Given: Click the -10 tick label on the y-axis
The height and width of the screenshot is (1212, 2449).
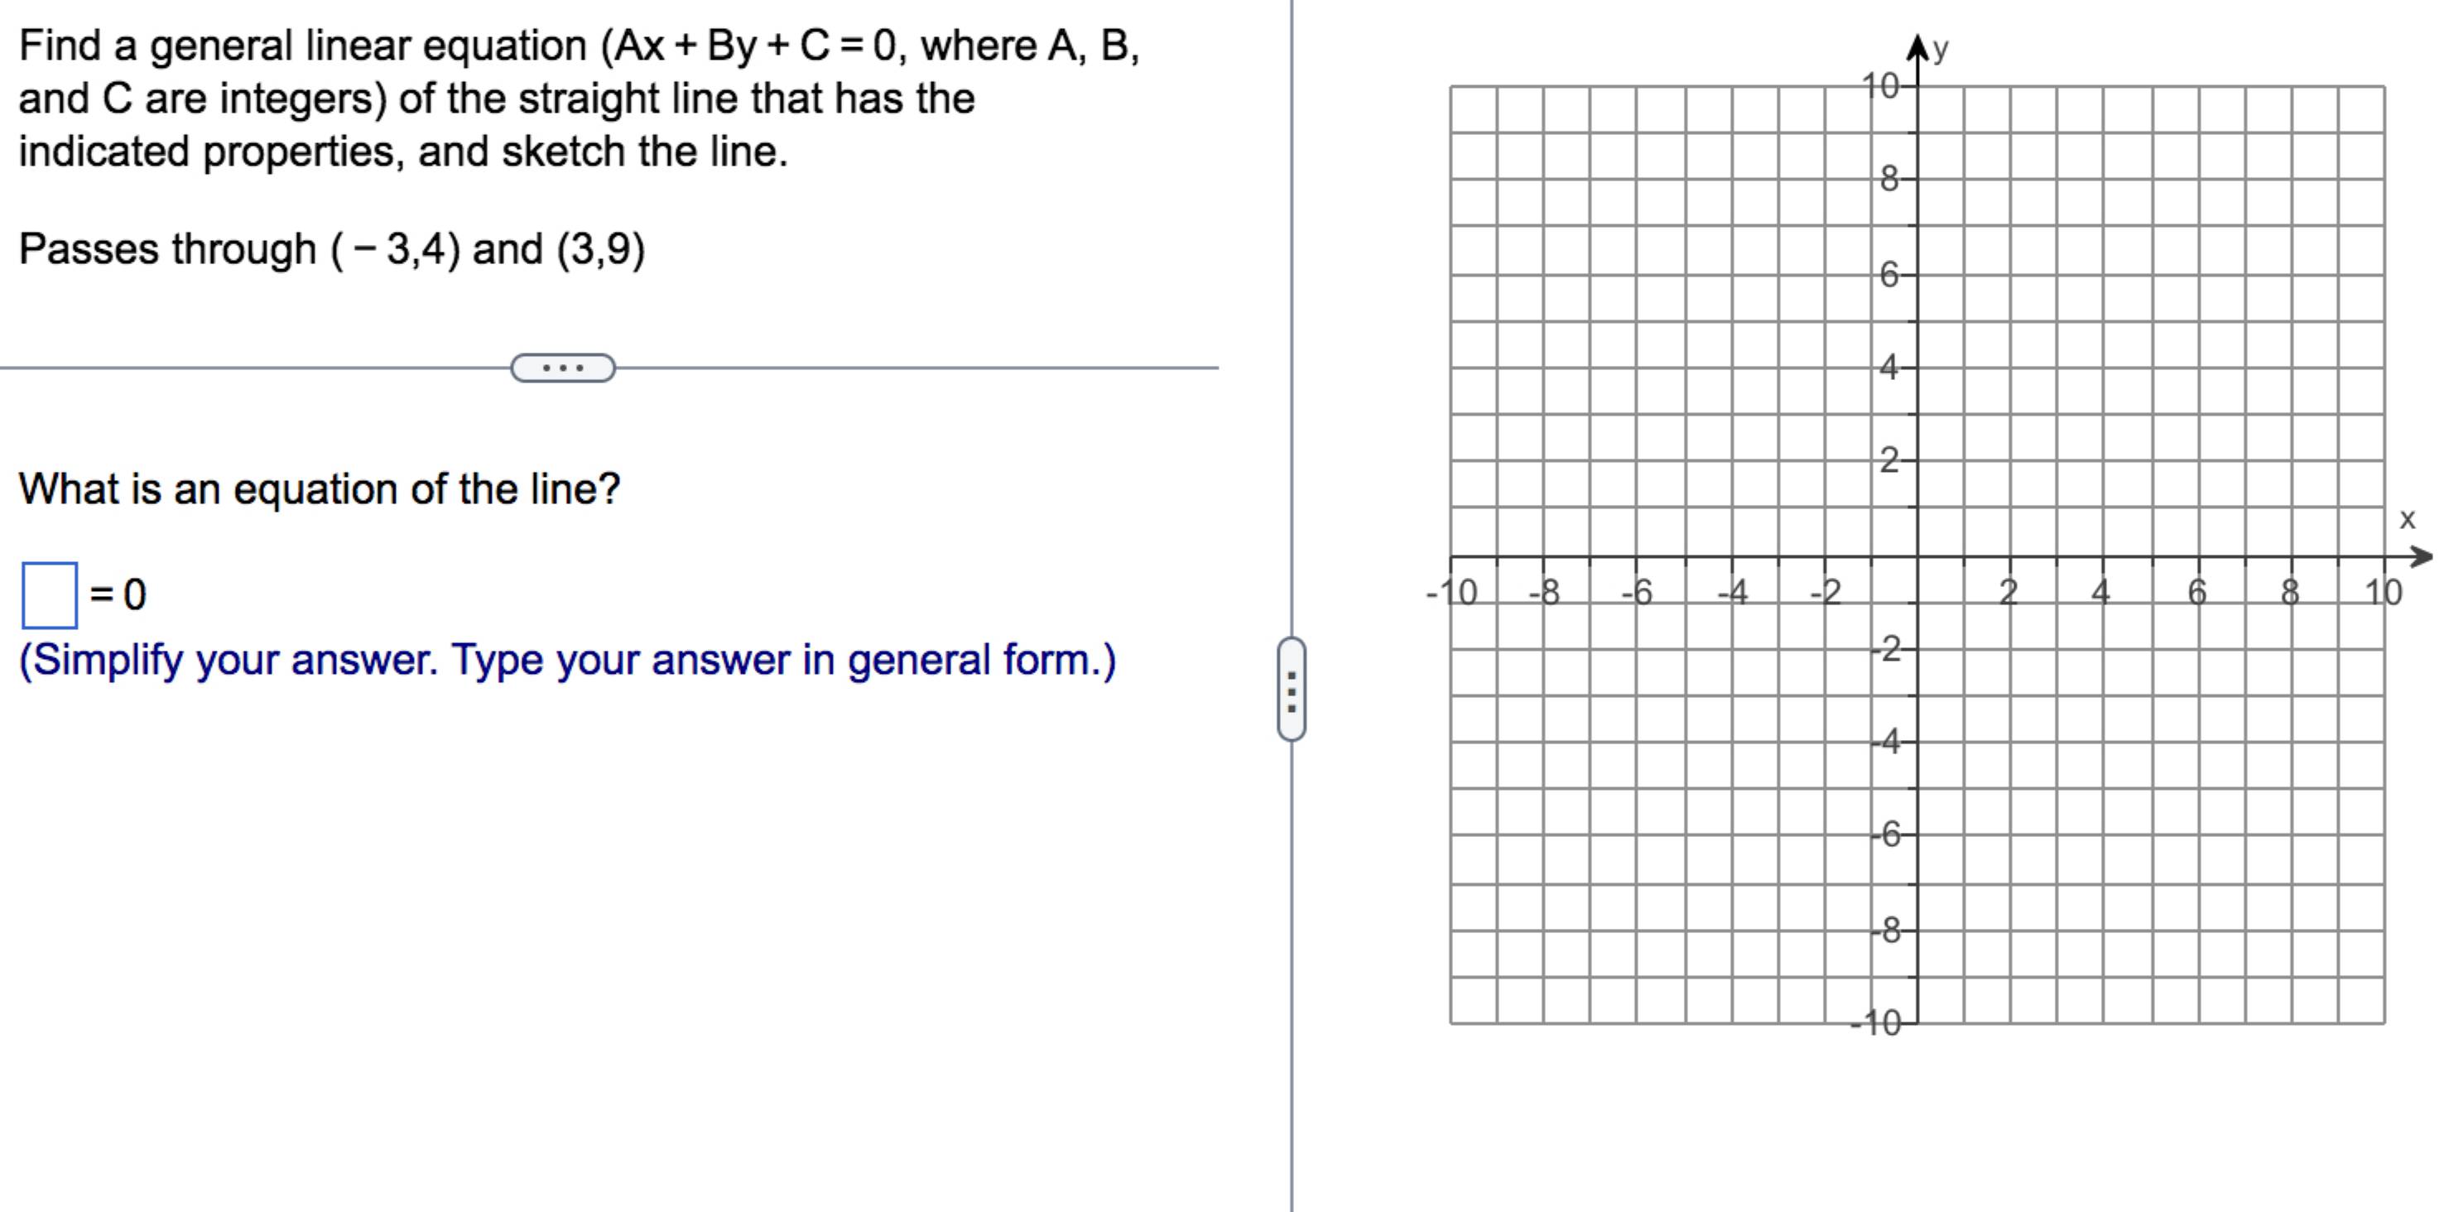Looking at the screenshot, I should (1876, 1024).
